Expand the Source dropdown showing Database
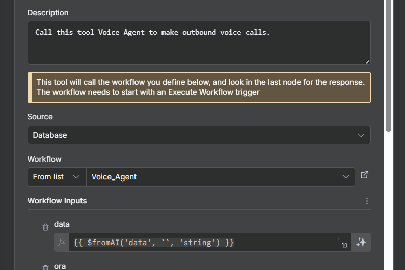The width and height of the screenshot is (405, 270). [199, 135]
